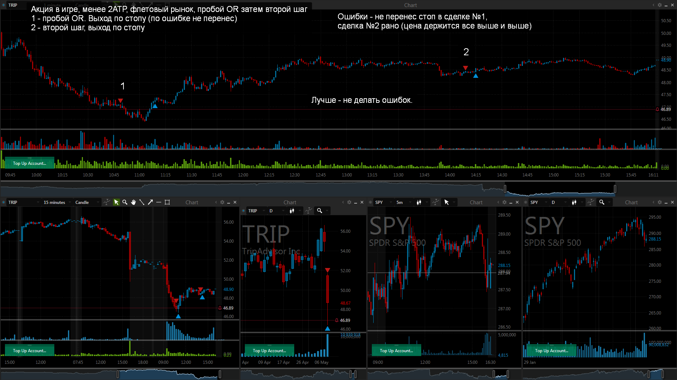The width and height of the screenshot is (677, 380).
Task: Toggle link button beside TRIP daily symbol
Action: [243, 211]
